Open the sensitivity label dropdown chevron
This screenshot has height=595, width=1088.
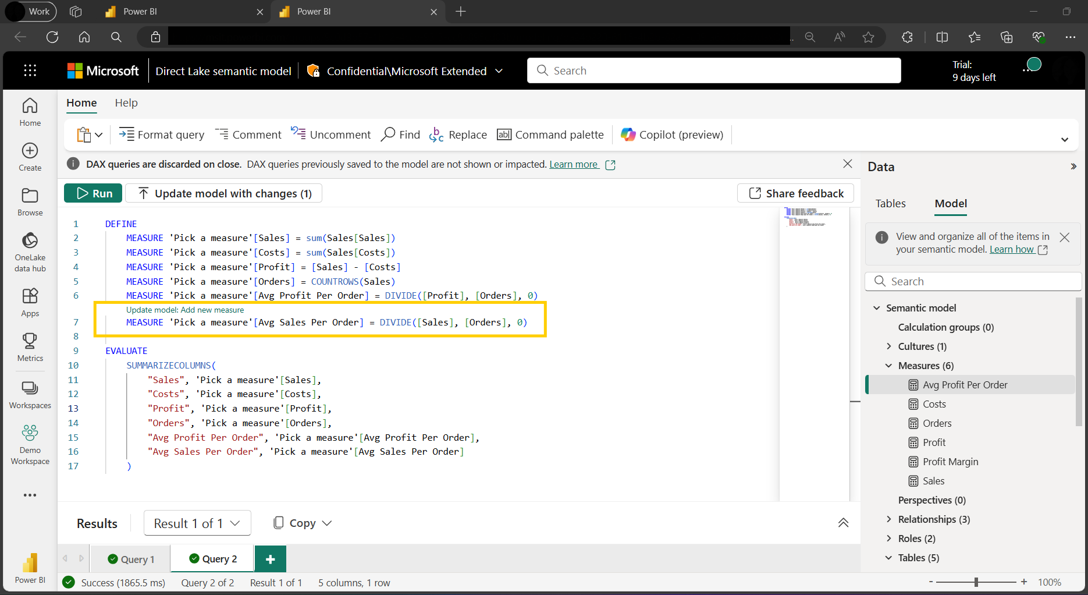click(499, 71)
